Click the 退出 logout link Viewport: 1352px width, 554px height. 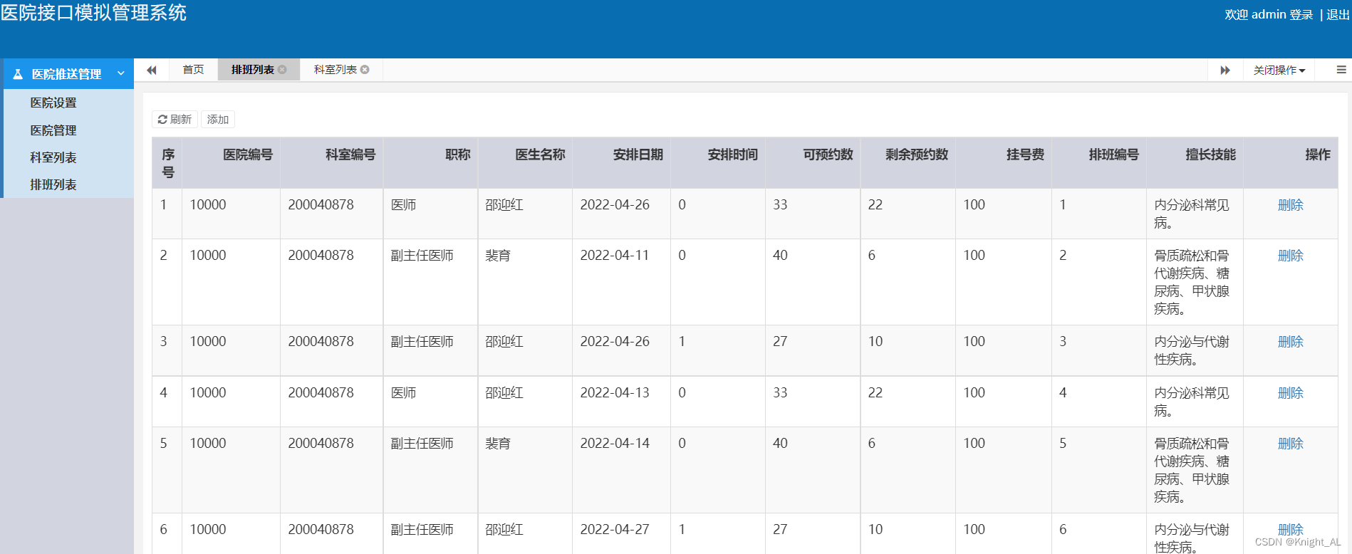coord(1337,14)
